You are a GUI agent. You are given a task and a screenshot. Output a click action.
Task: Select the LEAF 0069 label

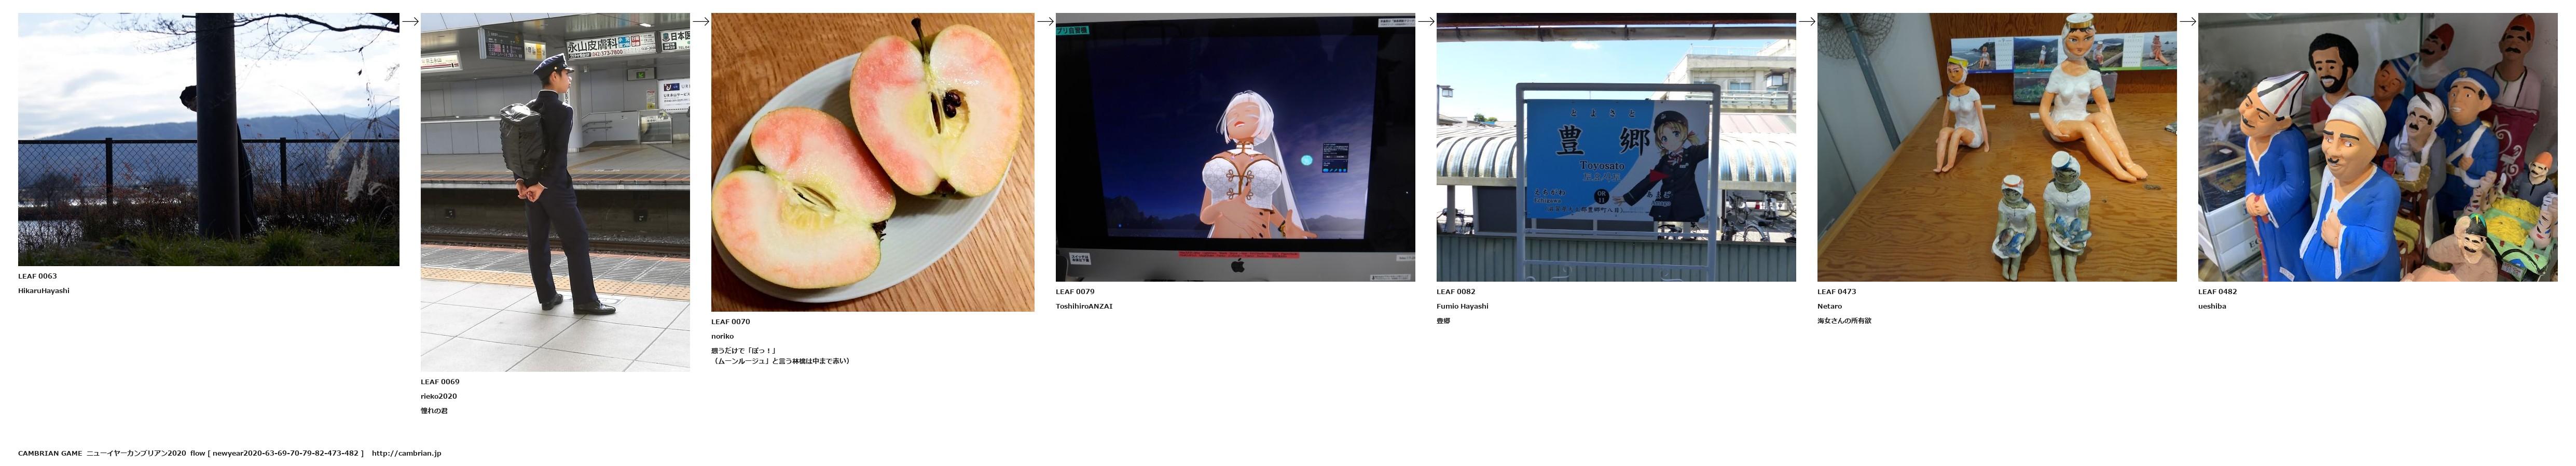pyautogui.click(x=440, y=381)
